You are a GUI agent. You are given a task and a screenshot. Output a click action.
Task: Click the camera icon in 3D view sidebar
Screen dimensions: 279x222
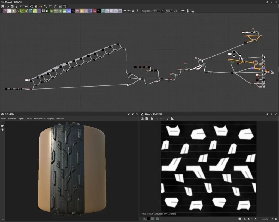point(2,126)
